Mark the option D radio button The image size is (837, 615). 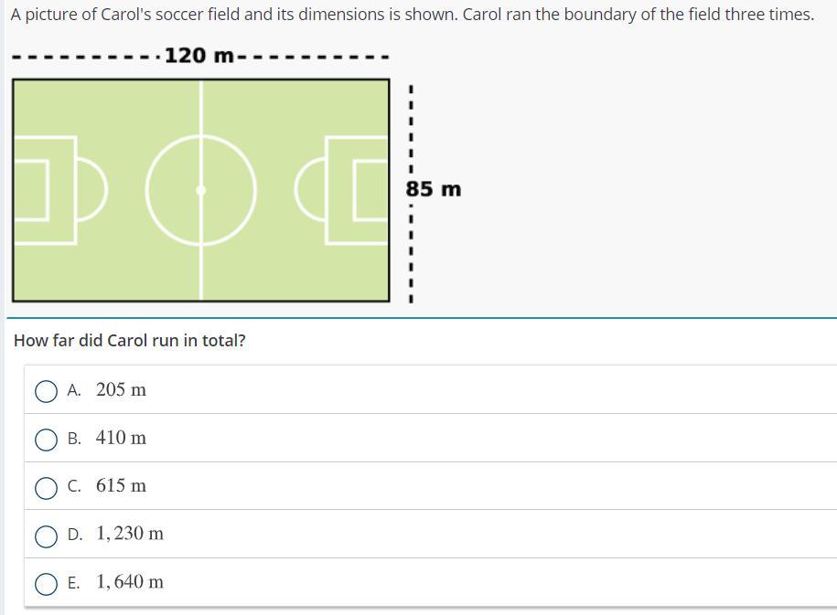coord(46,535)
